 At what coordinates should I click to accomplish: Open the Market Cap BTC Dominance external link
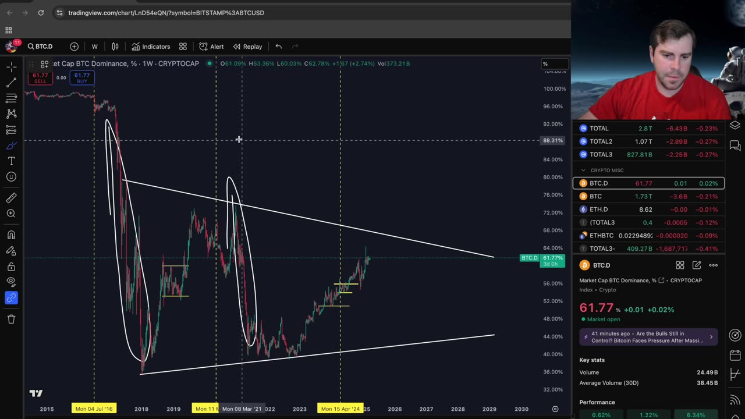coord(661,280)
